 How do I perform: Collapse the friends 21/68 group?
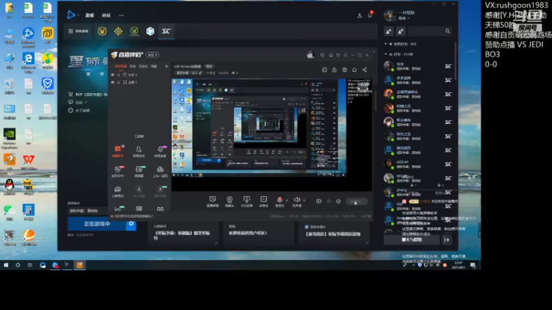tap(386, 54)
